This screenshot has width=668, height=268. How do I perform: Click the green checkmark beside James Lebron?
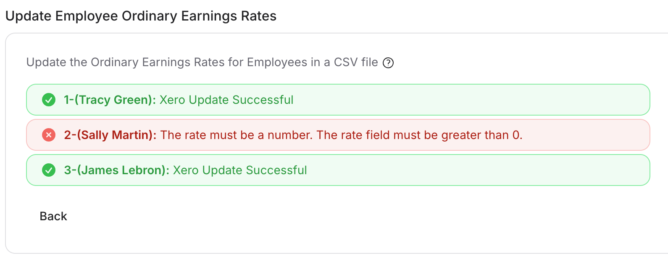click(x=48, y=170)
